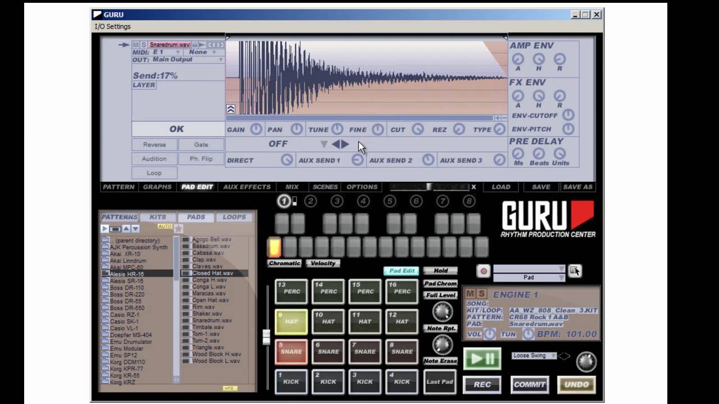719x404 pixels.
Task: Adjust the AUX SEND 2 knob
Action: (x=428, y=160)
